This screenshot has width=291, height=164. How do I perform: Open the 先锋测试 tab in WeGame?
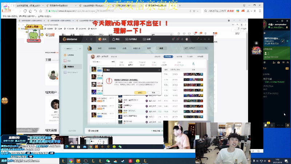click(131, 39)
